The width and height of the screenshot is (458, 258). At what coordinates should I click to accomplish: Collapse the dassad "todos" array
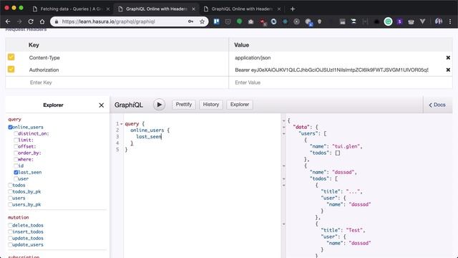tap(283, 178)
